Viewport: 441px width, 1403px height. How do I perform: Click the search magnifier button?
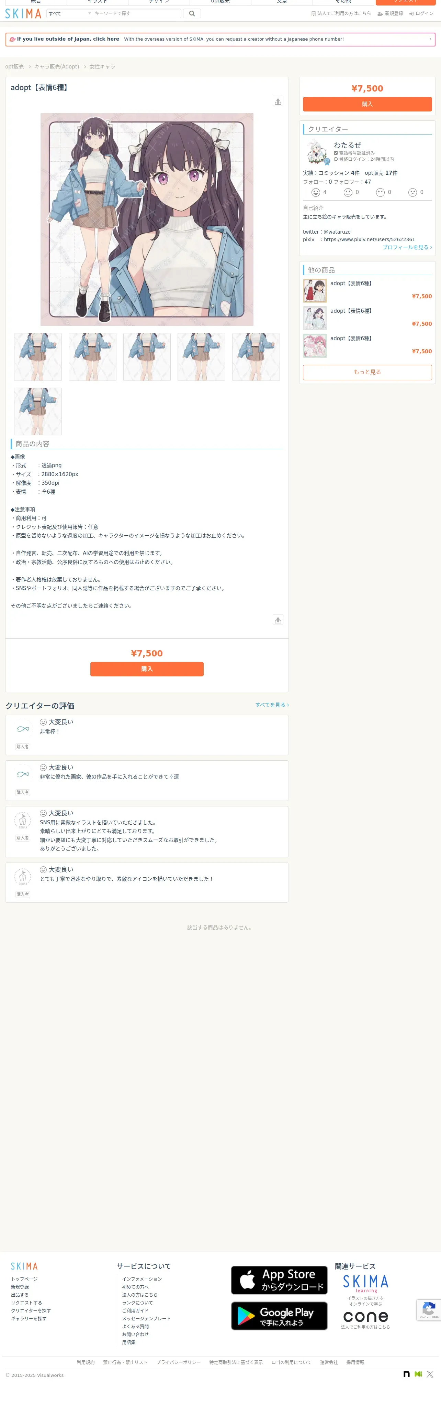tap(192, 14)
